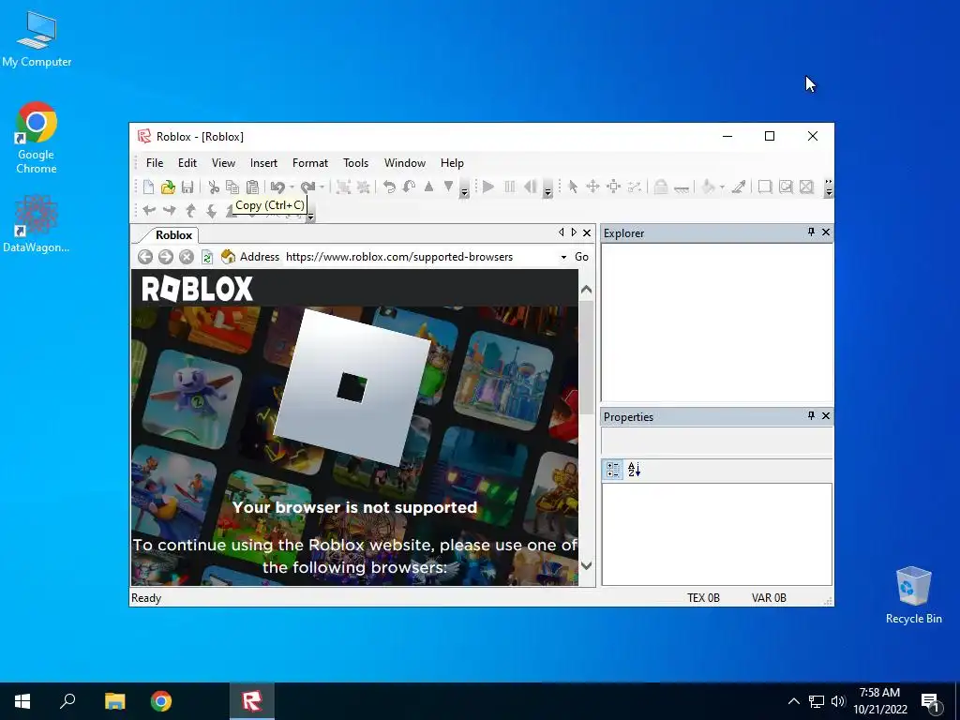Image resolution: width=960 pixels, height=720 pixels.
Task: Save using the floppy disk icon
Action: pyautogui.click(x=187, y=187)
